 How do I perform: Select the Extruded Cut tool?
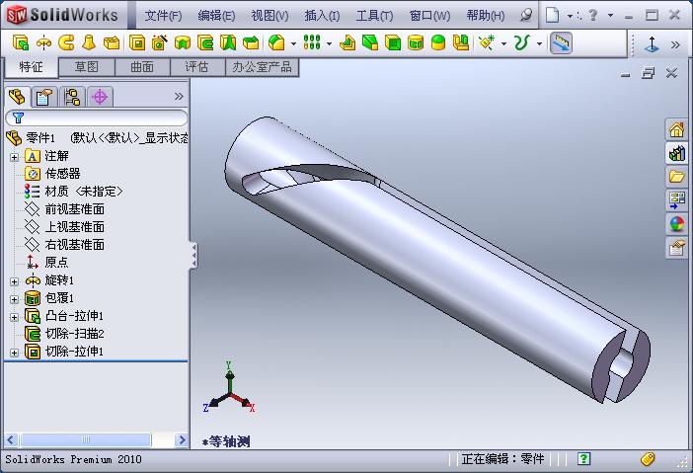pyautogui.click(x=137, y=42)
